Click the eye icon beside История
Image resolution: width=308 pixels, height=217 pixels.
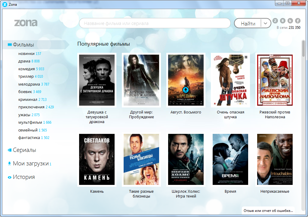9,177
